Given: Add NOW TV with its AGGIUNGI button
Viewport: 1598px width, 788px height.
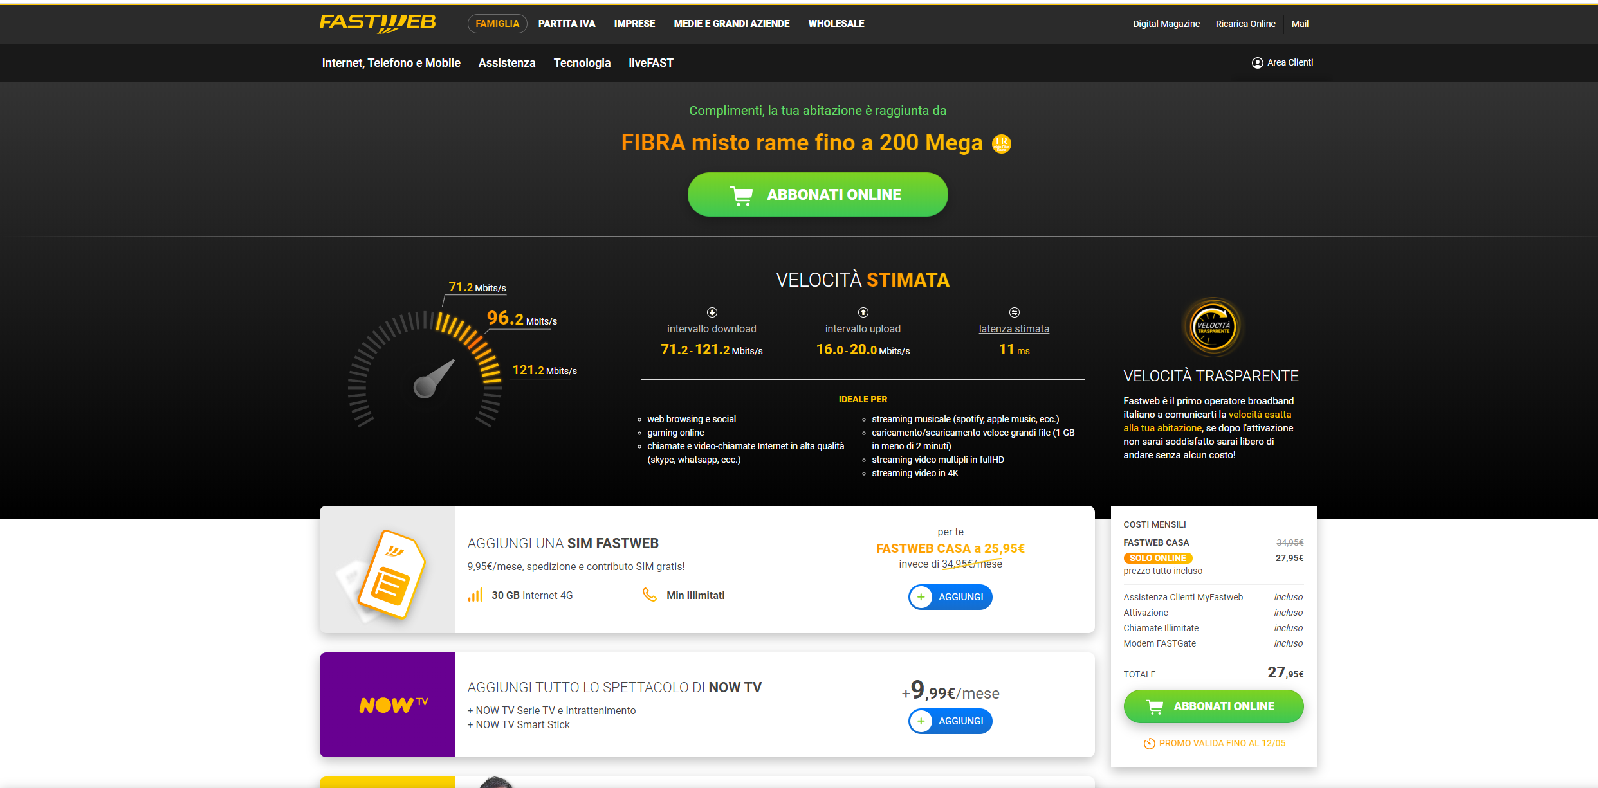Looking at the screenshot, I should tap(950, 721).
